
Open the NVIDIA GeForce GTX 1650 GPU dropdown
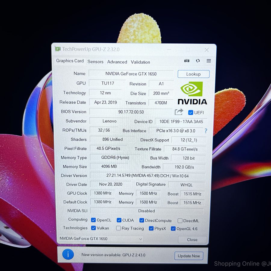click(101, 239)
